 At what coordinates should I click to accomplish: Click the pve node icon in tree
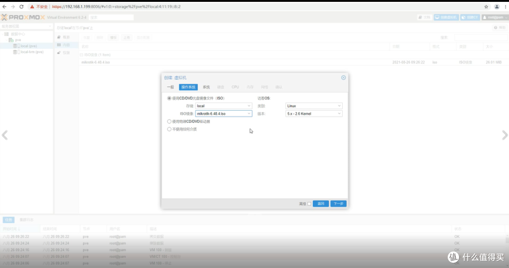point(11,40)
